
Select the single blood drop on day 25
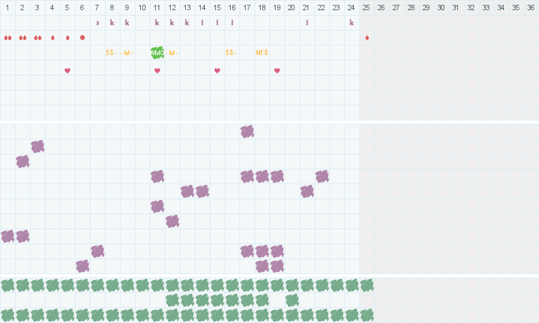367,37
